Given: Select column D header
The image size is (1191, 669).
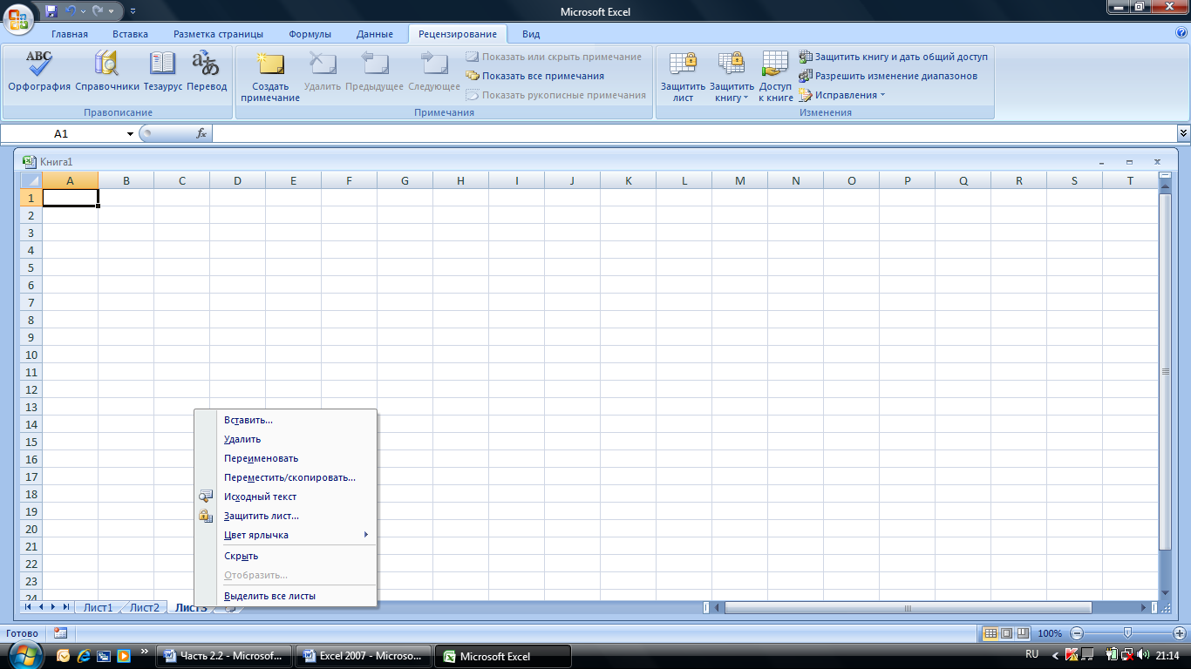Looking at the screenshot, I should pyautogui.click(x=237, y=180).
